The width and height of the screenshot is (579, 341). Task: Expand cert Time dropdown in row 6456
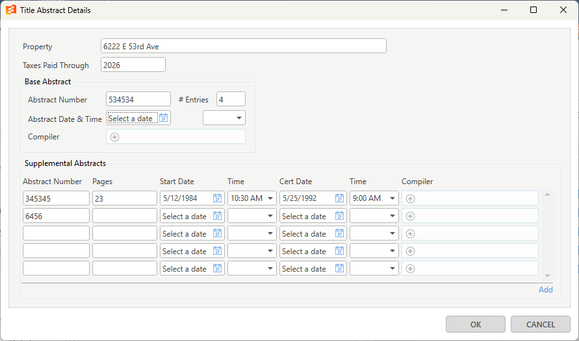click(x=392, y=216)
